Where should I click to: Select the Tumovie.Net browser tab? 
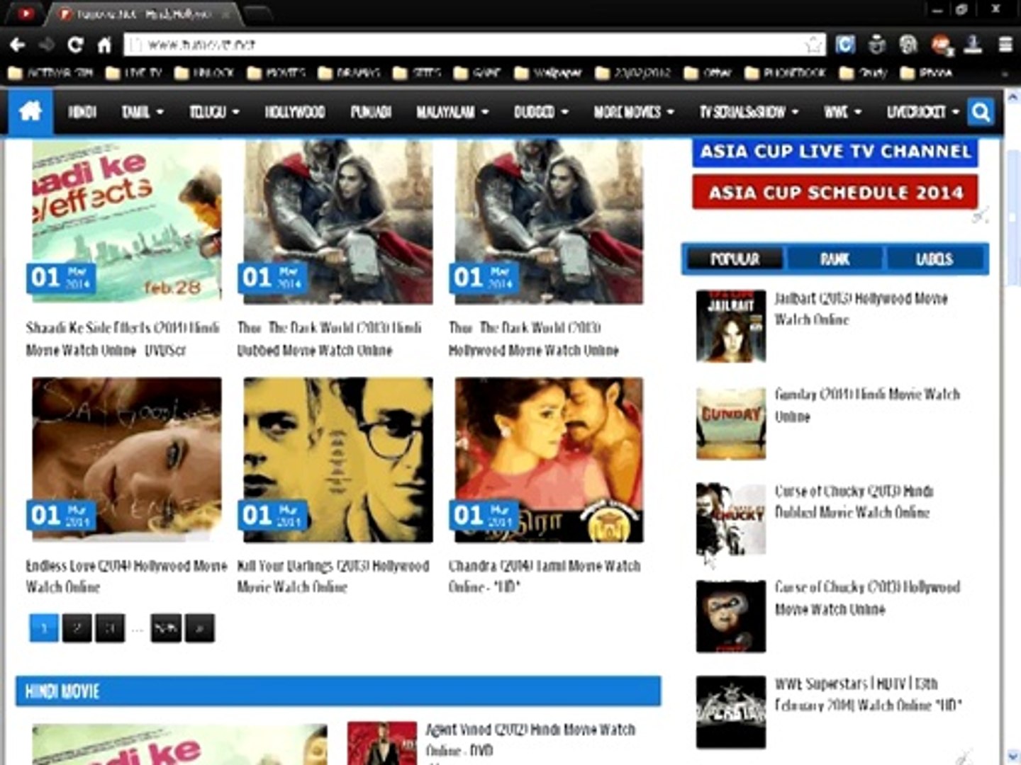click(x=142, y=14)
